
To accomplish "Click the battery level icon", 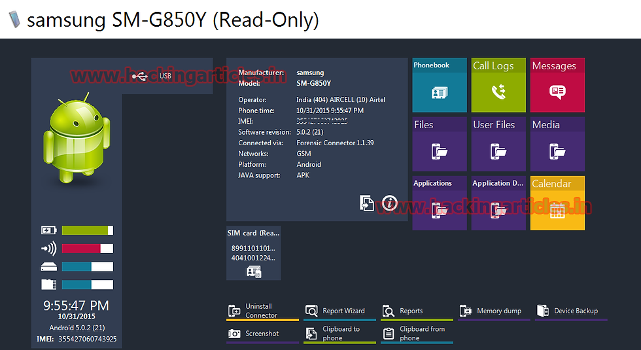I will 48,230.
